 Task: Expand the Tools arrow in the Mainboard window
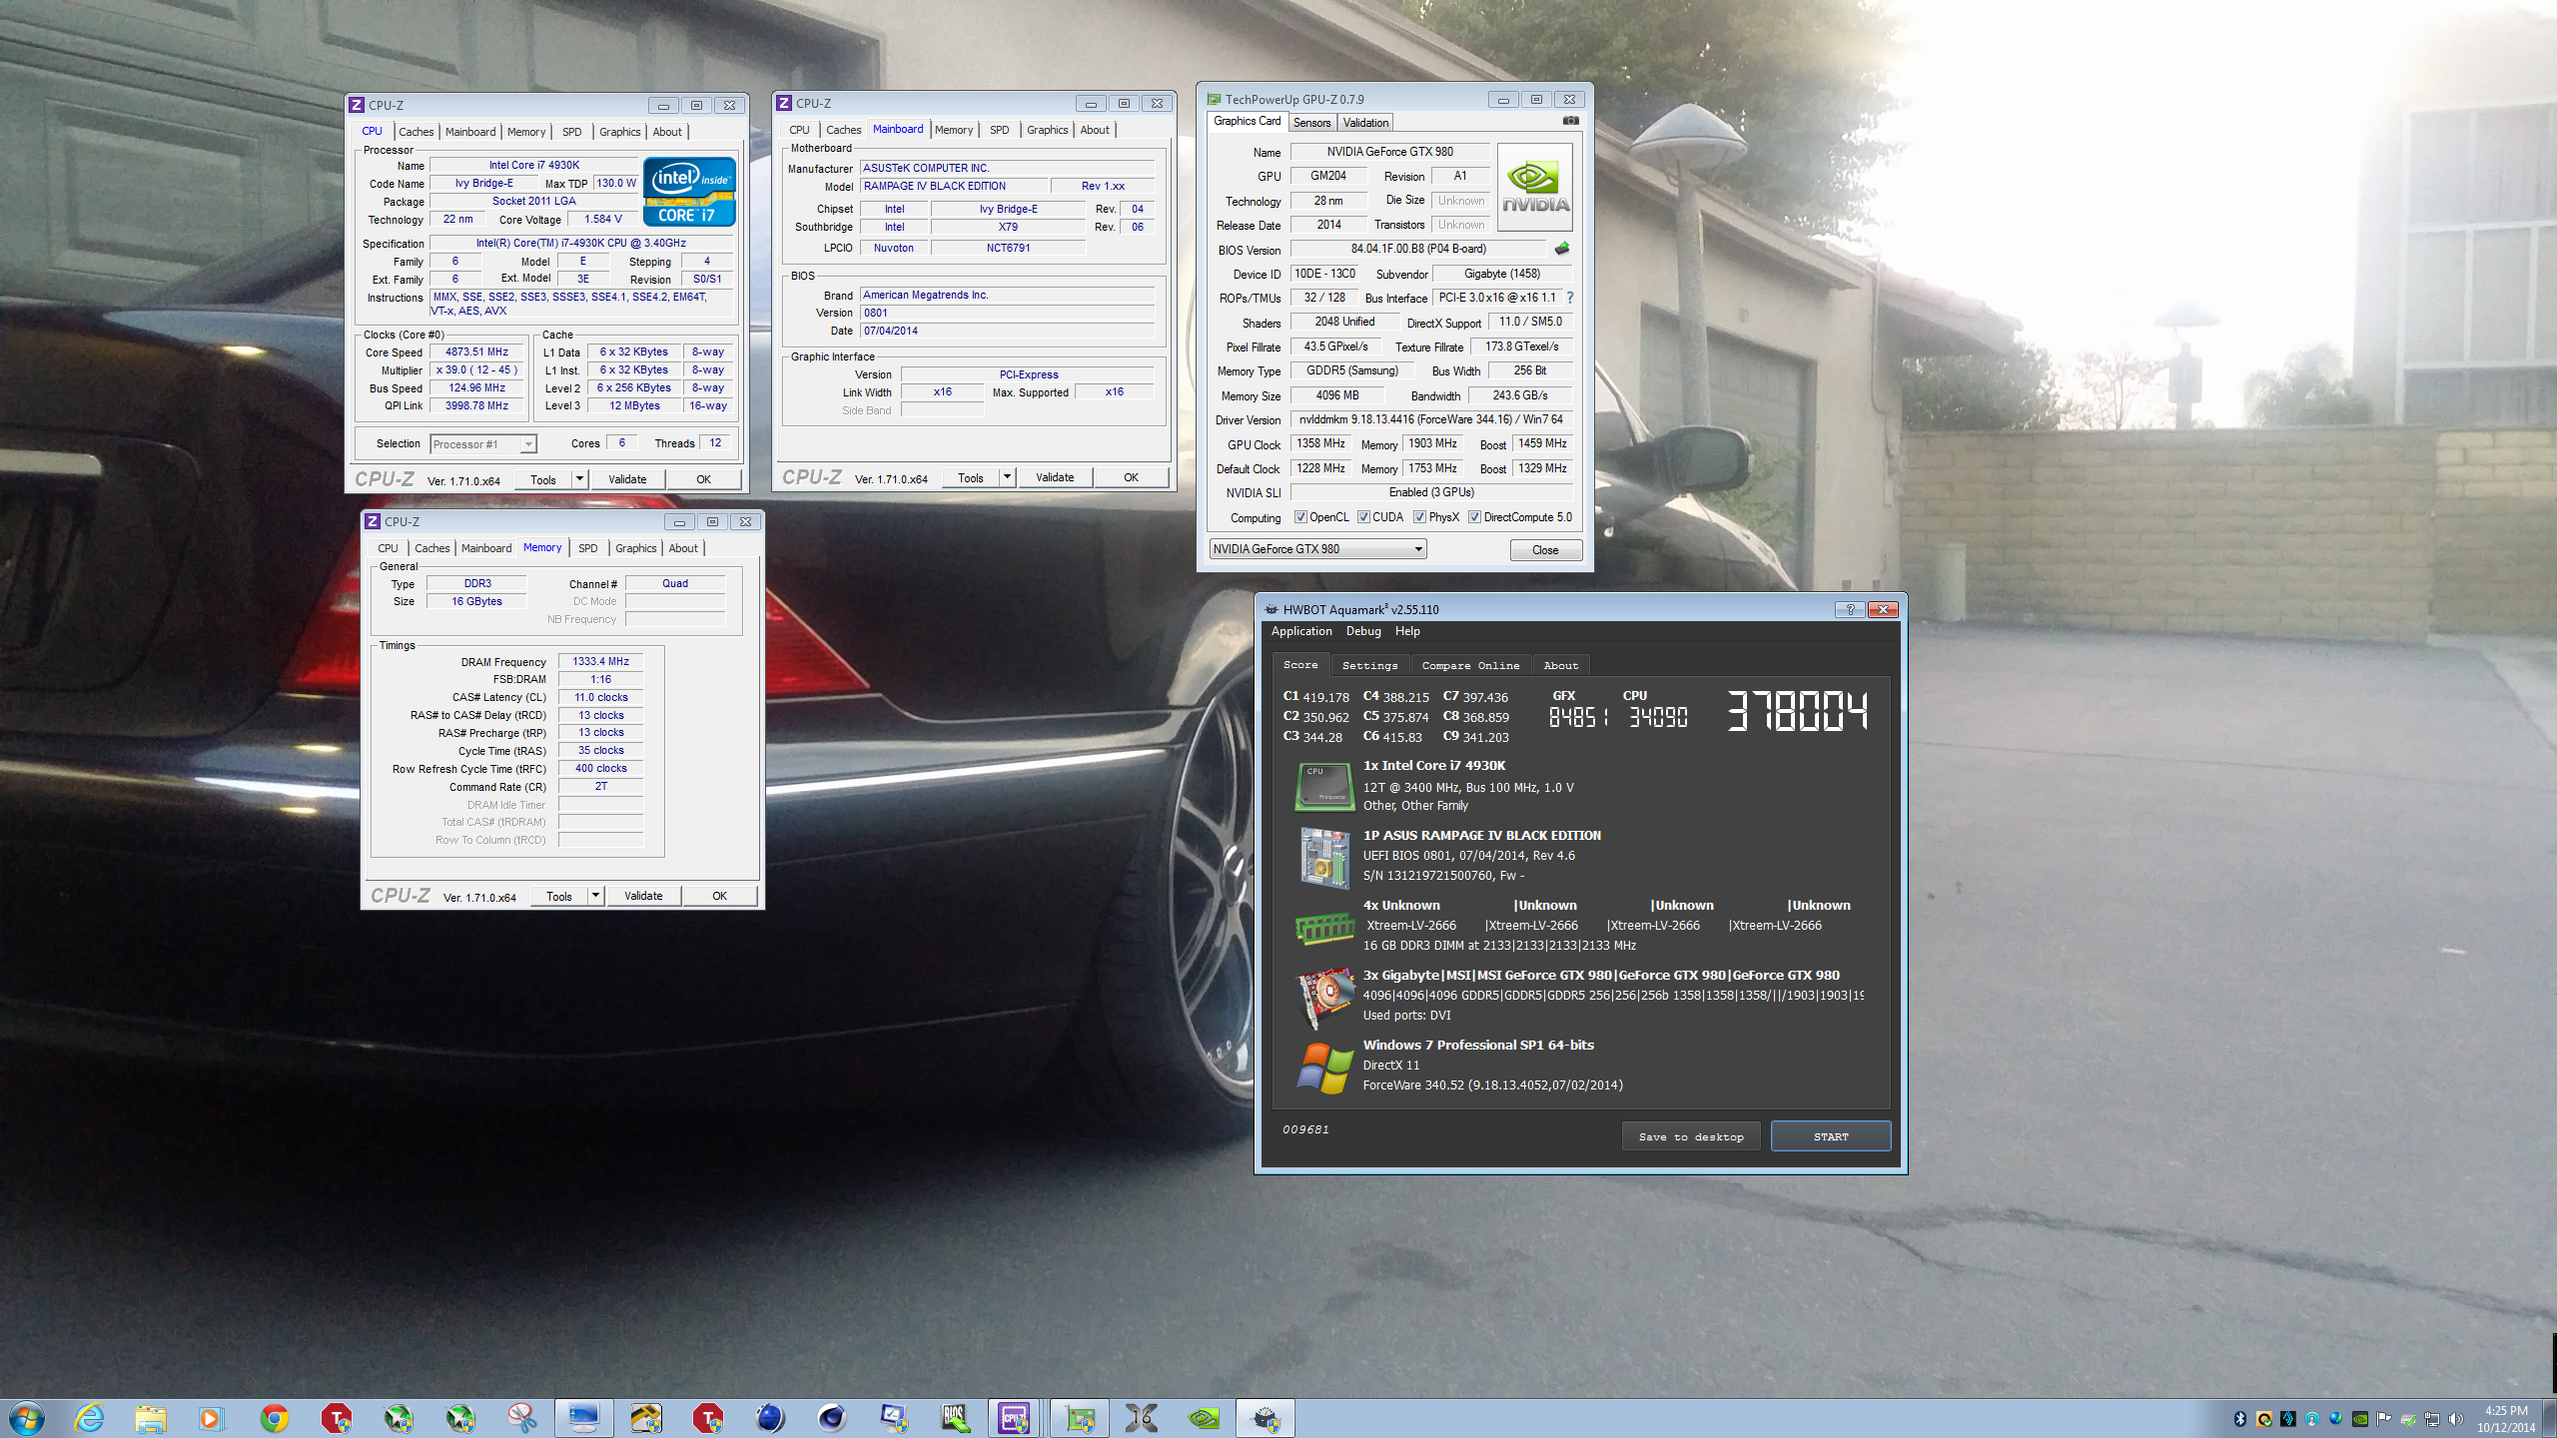pos(1007,477)
